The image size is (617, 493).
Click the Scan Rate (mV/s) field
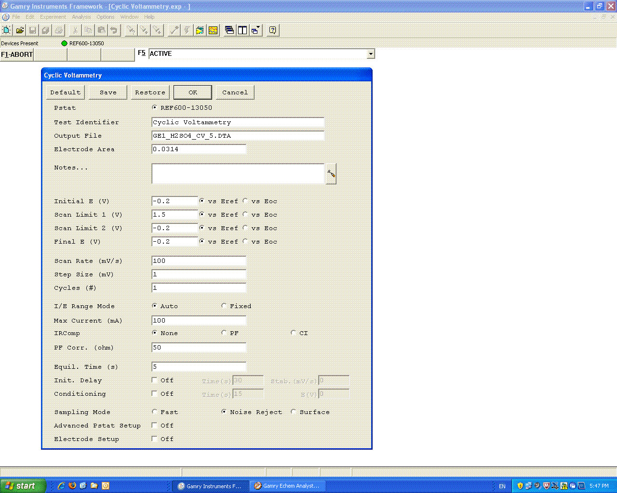(x=199, y=261)
